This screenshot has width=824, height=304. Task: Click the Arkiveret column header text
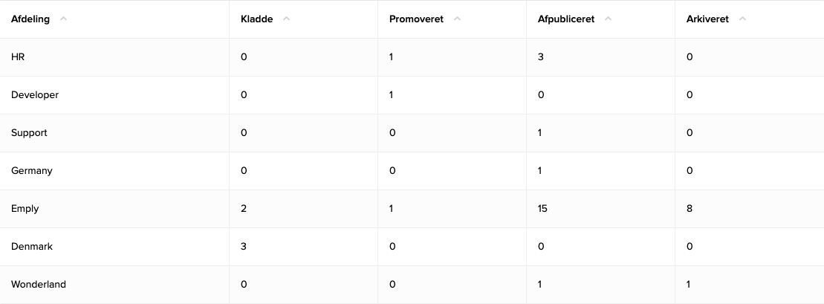707,19
